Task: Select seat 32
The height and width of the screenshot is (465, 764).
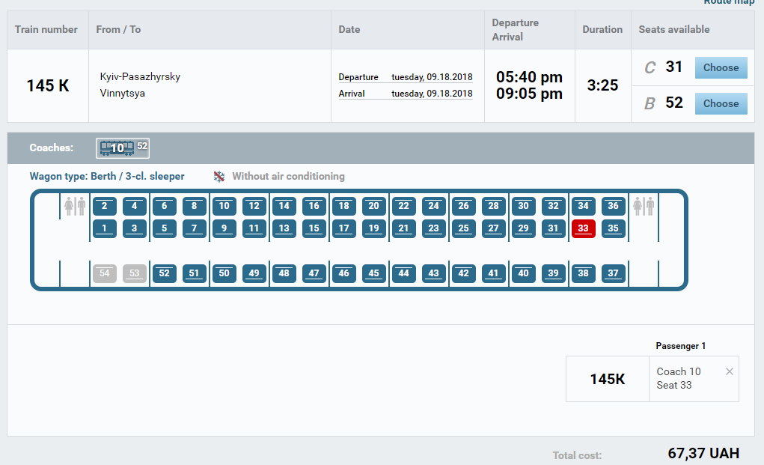Action: [x=554, y=206]
